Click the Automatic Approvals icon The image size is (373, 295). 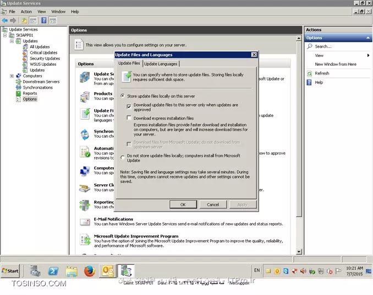pyautogui.click(x=85, y=151)
